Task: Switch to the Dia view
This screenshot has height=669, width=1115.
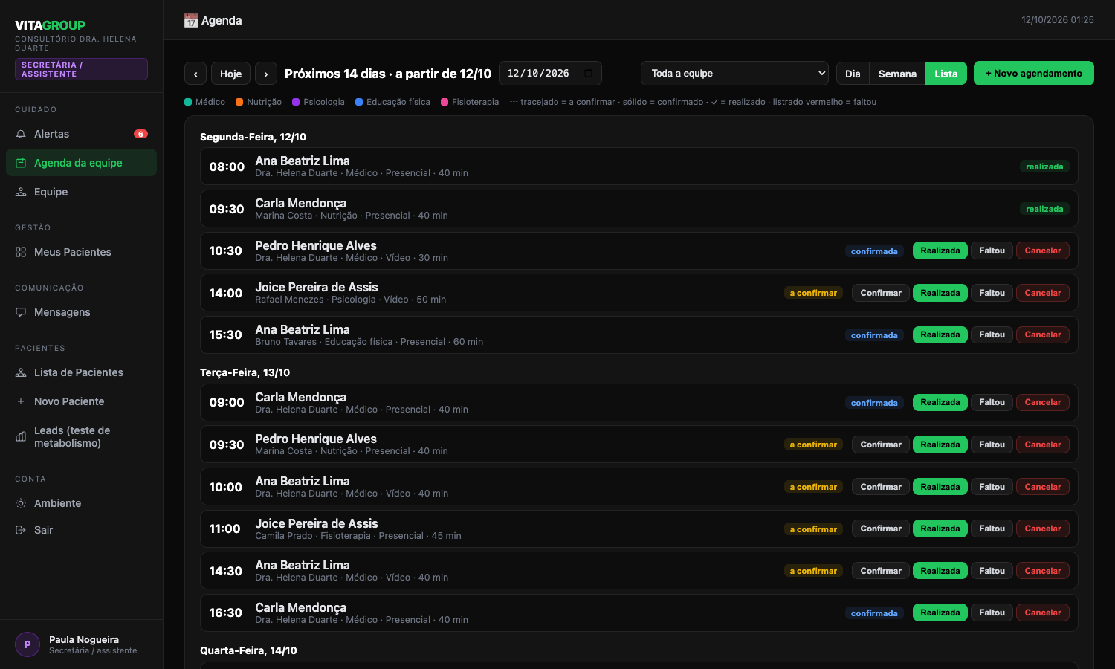Action: click(x=853, y=74)
